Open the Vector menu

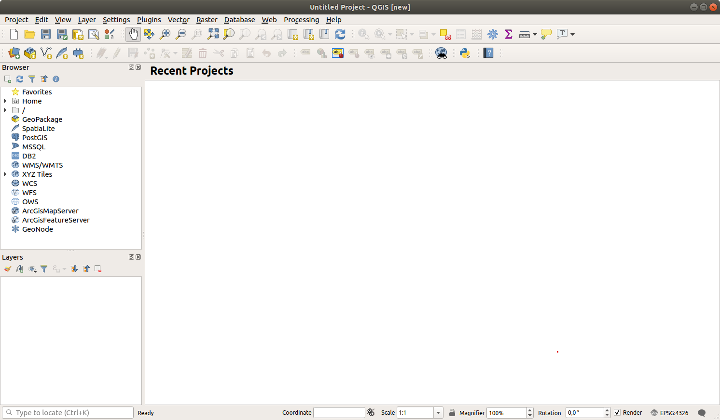pos(179,20)
